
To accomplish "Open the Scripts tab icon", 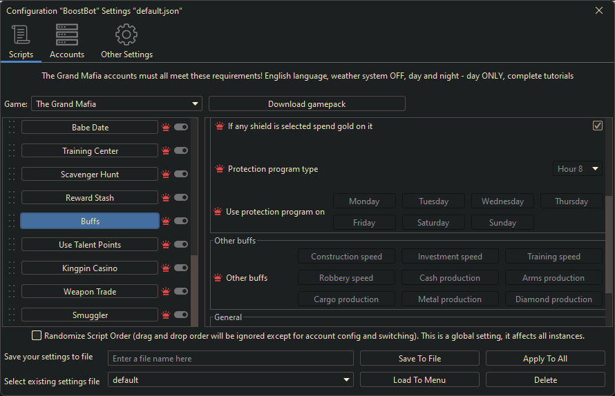I will click(x=21, y=34).
